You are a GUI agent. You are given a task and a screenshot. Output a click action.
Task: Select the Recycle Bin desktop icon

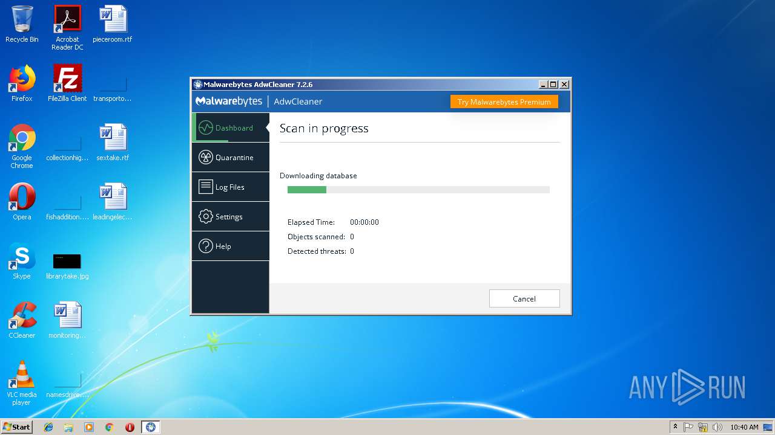pos(22,25)
